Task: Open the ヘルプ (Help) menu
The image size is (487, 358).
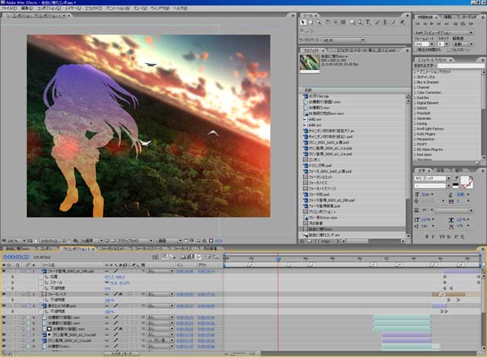Action: [x=180, y=8]
